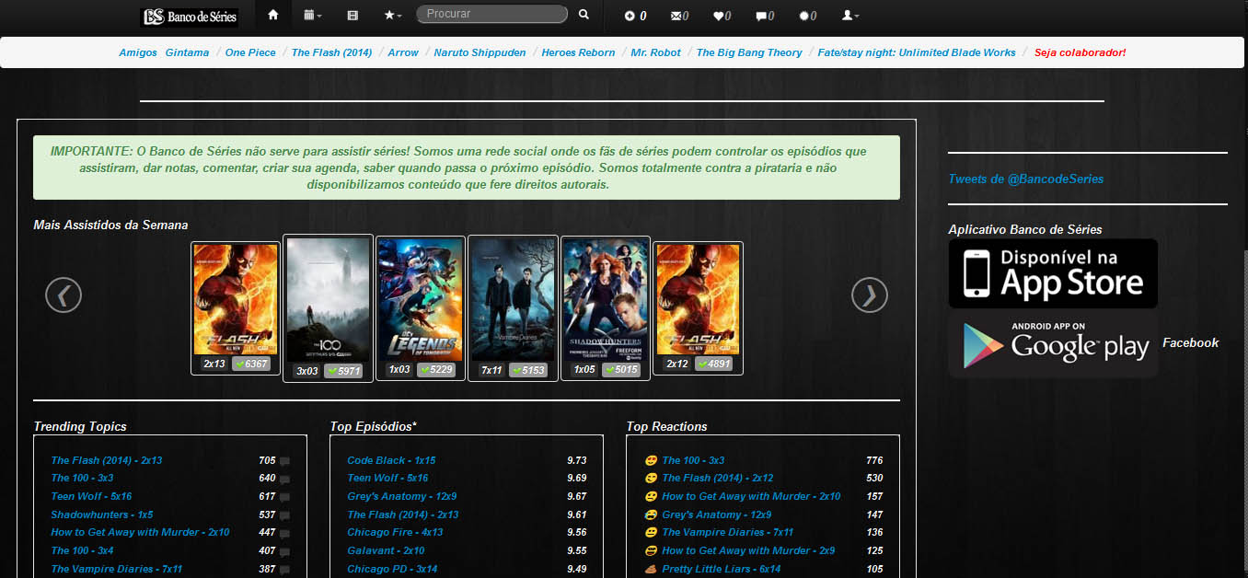
Task: Click the Disponível na App Store badge
Action: (1053, 273)
